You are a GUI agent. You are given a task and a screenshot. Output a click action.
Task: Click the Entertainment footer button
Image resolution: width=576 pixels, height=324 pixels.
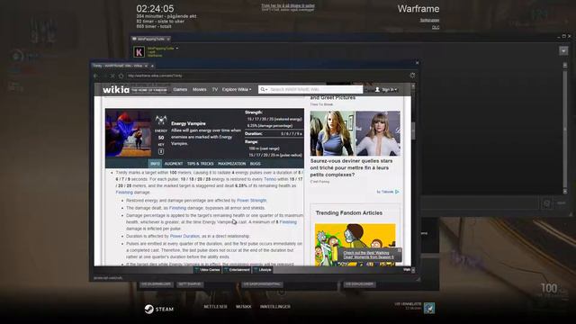[238, 270]
